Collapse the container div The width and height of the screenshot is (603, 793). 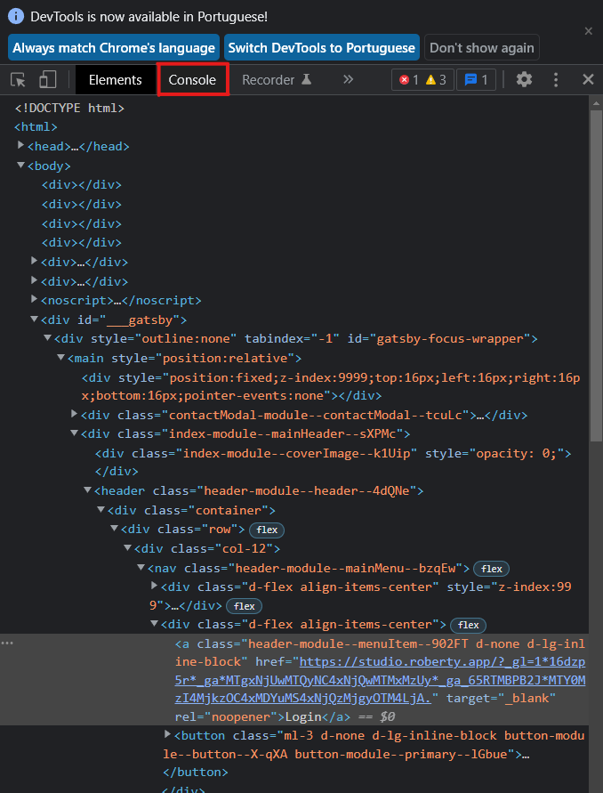pyautogui.click(x=101, y=510)
